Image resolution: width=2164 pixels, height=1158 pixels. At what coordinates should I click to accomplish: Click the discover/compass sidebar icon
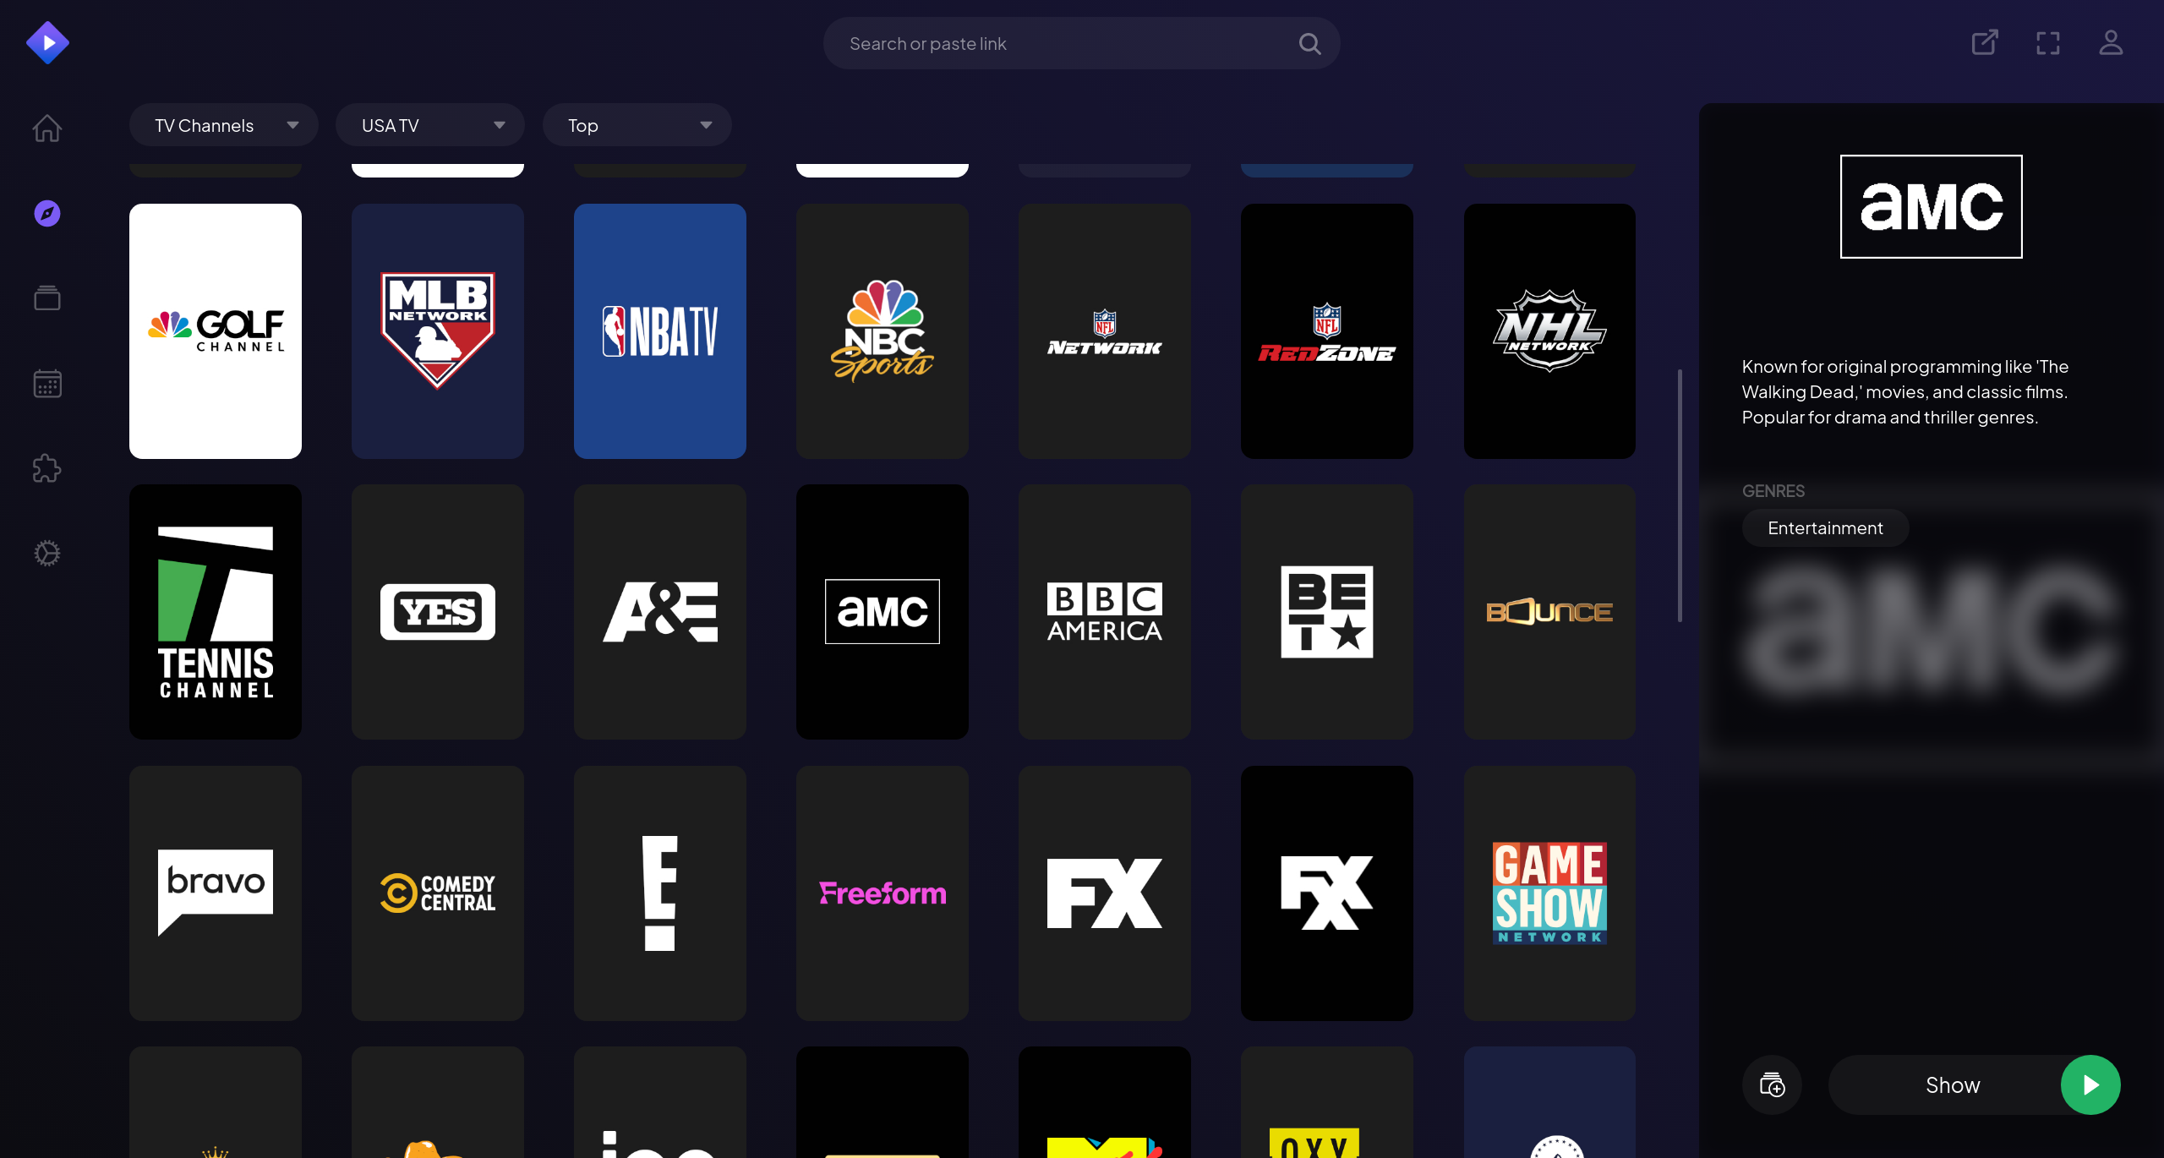pyautogui.click(x=47, y=213)
